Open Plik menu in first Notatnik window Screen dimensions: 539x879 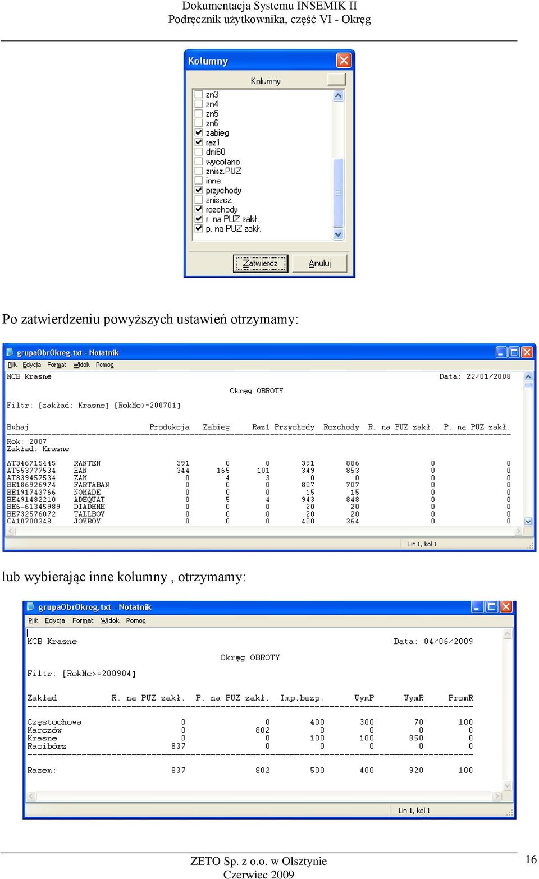[x=12, y=365]
